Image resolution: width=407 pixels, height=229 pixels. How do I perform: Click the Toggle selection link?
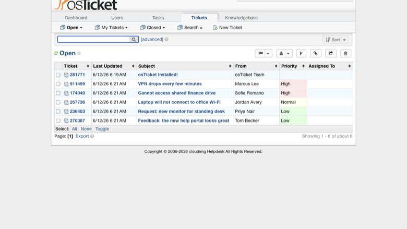coord(102,129)
